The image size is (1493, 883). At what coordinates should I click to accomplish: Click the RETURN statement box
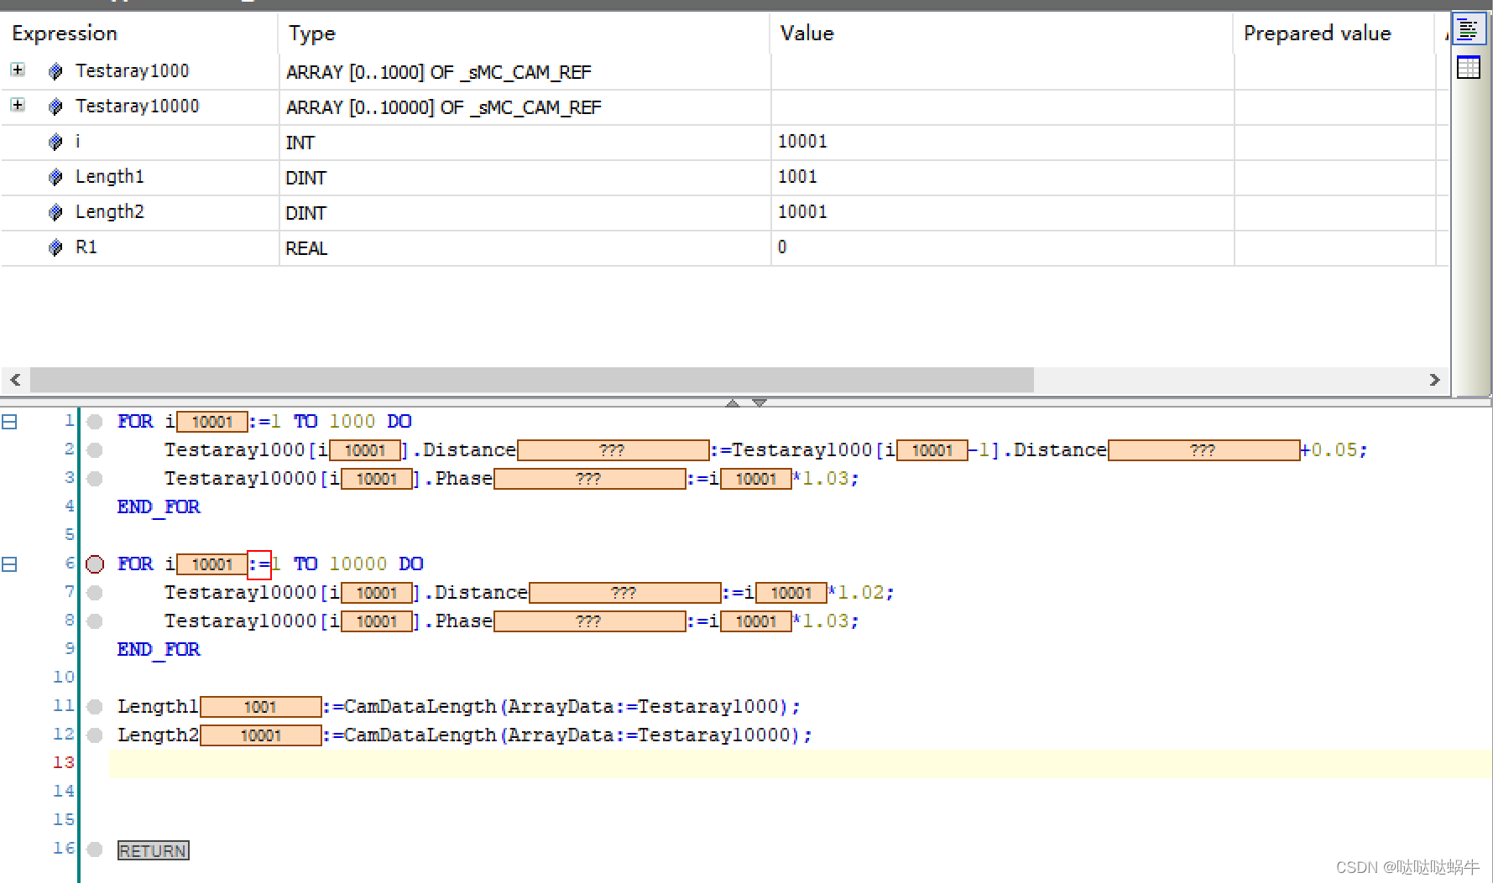pos(153,849)
